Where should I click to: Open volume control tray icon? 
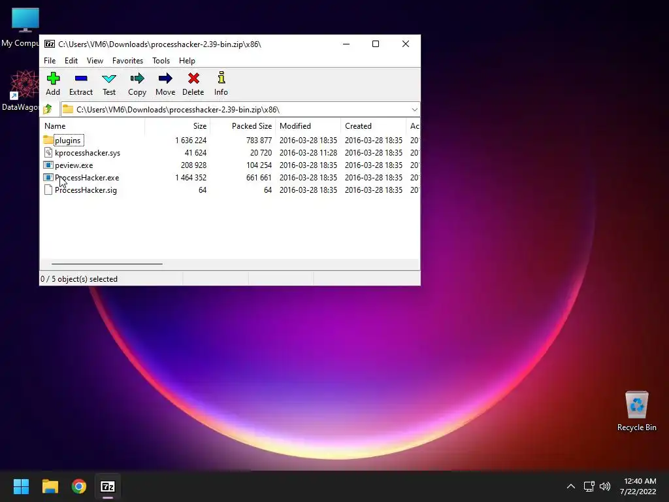(605, 486)
